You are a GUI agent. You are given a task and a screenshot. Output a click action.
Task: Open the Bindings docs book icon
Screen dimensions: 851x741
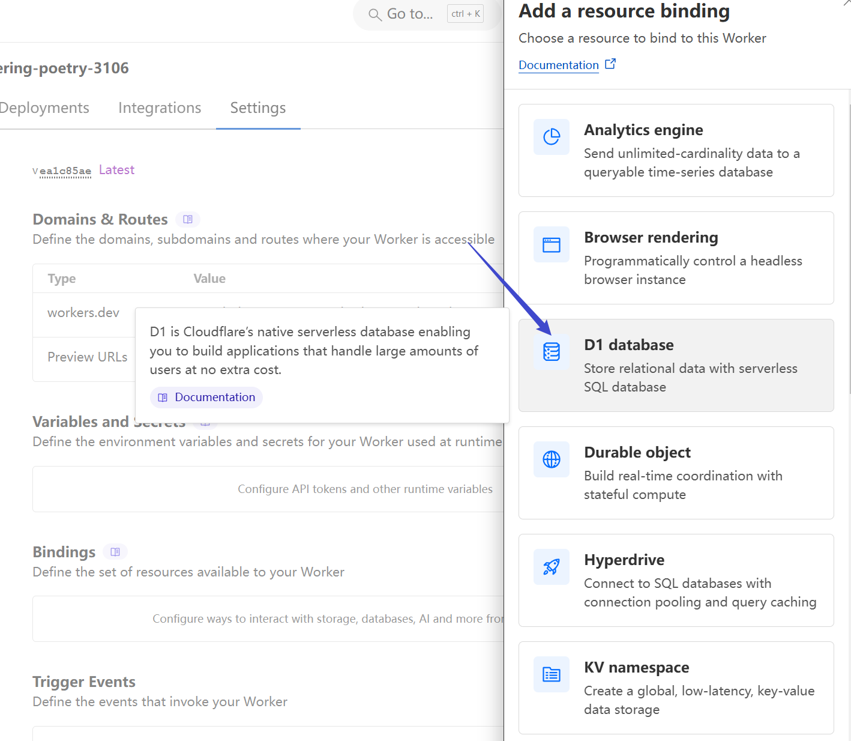click(115, 552)
